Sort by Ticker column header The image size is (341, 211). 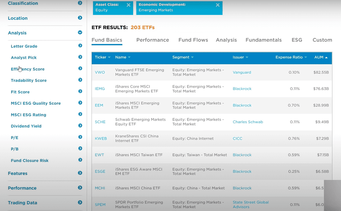(x=102, y=57)
